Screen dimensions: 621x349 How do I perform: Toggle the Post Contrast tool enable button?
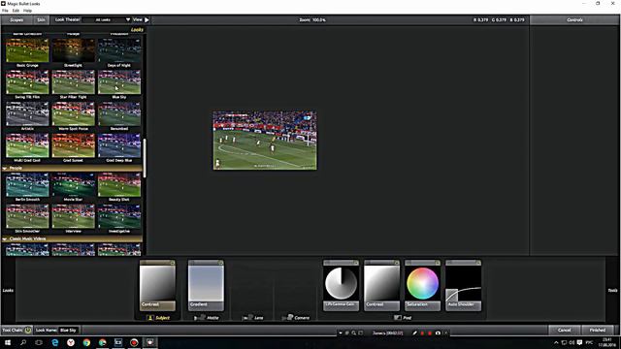click(397, 263)
